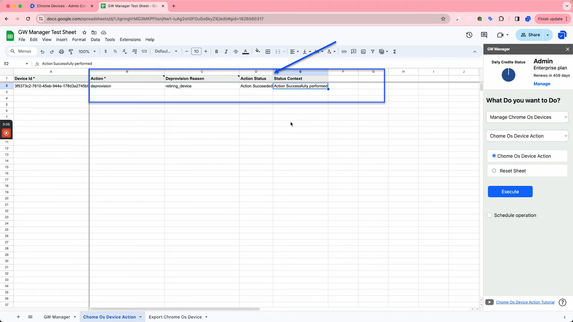Image resolution: width=573 pixels, height=322 pixels.
Task: Open the Google Sheets home logo
Action: pyautogui.click(x=10, y=36)
